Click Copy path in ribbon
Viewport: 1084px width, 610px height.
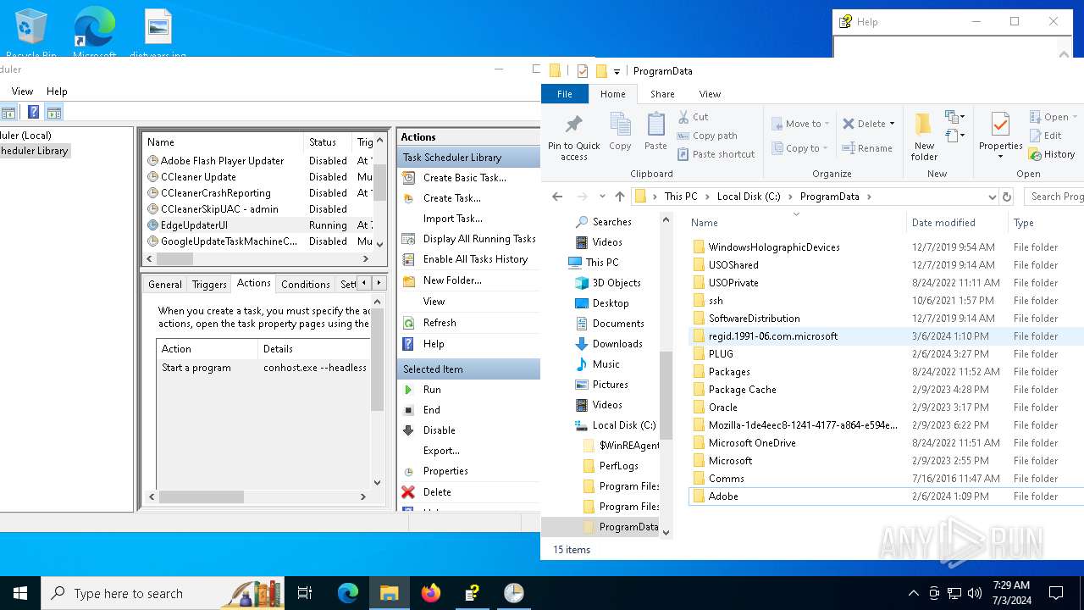pyautogui.click(x=707, y=136)
